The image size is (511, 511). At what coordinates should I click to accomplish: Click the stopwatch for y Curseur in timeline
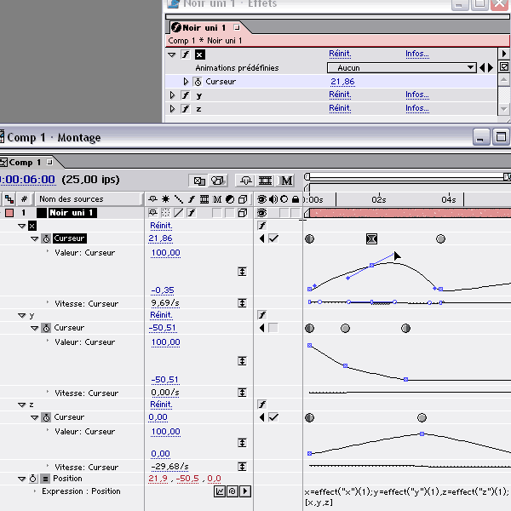46,328
